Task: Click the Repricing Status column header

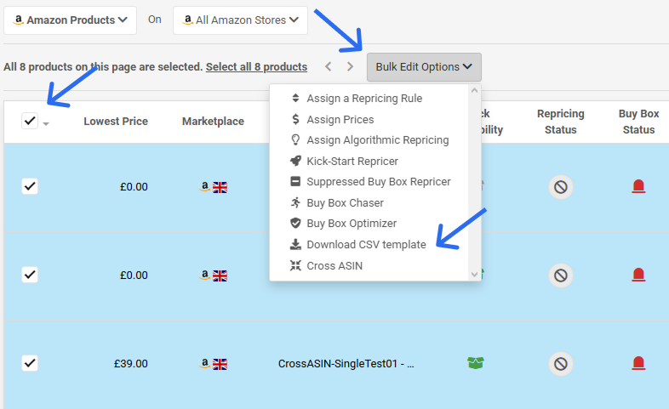Action: pos(561,122)
